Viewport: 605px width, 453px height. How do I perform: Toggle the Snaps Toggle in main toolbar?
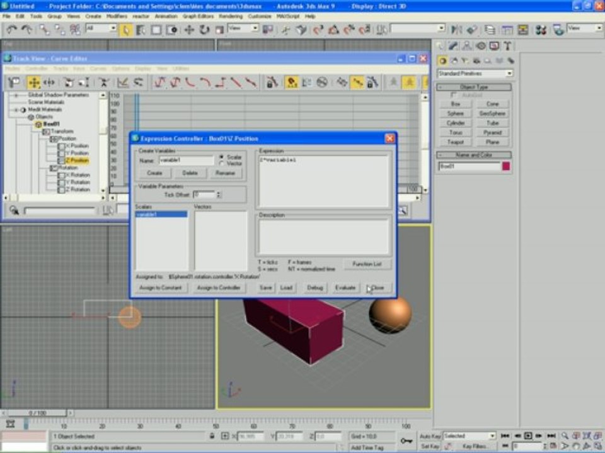tap(318, 30)
